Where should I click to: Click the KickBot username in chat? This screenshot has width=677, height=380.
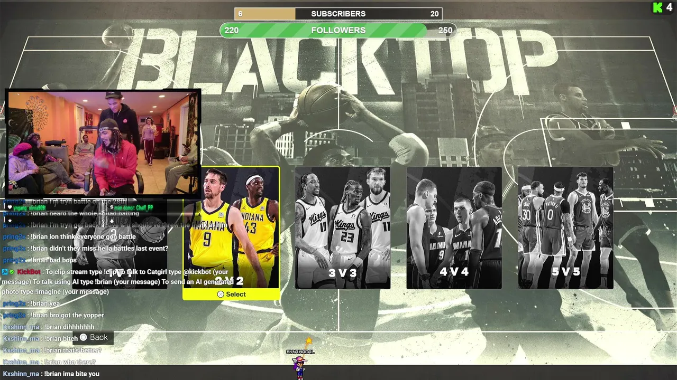29,272
